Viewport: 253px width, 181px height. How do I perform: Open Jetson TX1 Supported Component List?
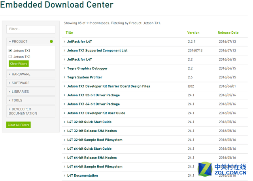97,50
